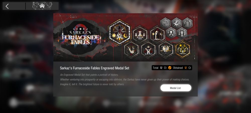The width and height of the screenshot is (251, 113).
Task: Select the dome with gold line medal
Action: tap(166, 49)
